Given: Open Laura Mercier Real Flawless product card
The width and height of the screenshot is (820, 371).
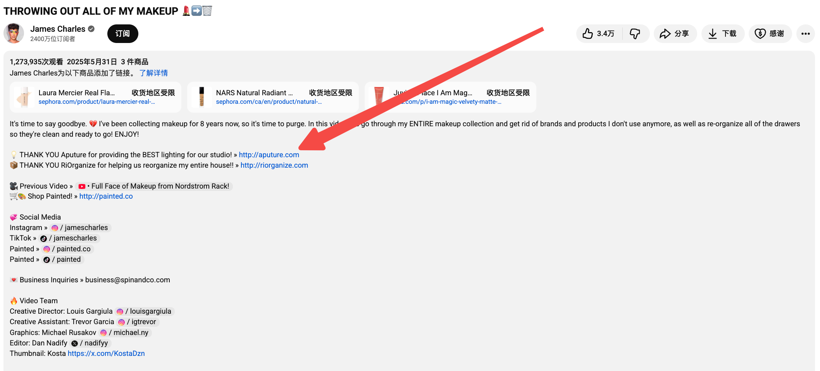Looking at the screenshot, I should [x=95, y=97].
